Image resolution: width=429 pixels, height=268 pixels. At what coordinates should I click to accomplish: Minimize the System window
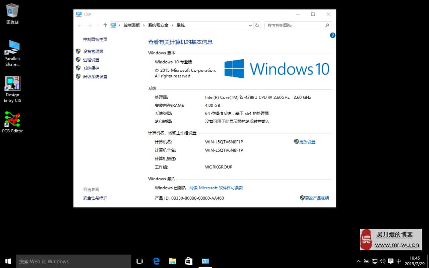pyautogui.click(x=298, y=14)
